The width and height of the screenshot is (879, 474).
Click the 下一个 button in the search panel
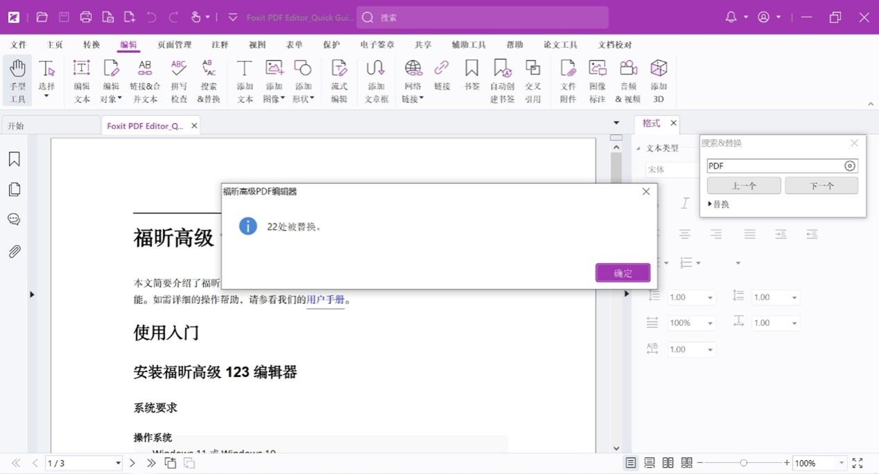(x=821, y=185)
